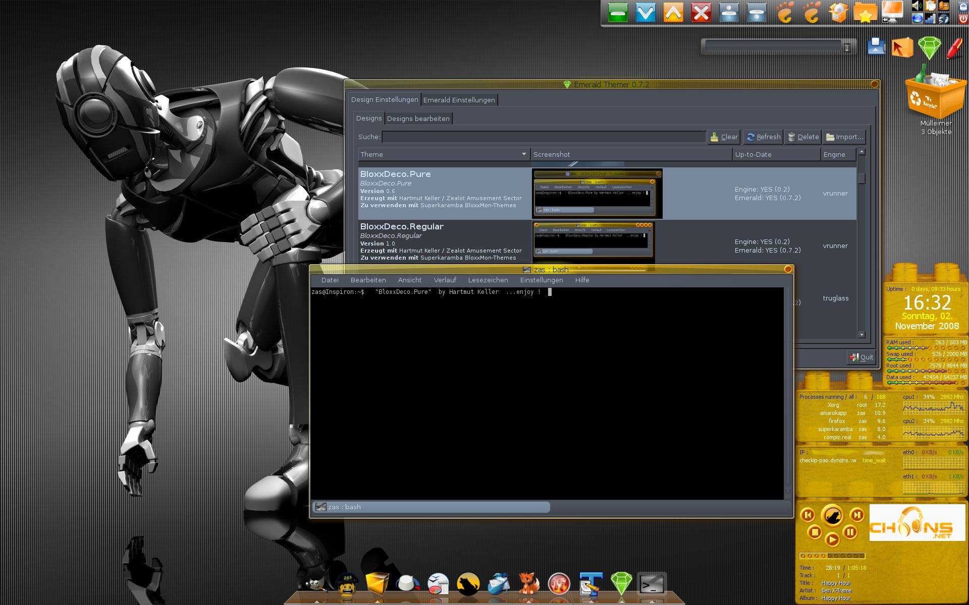This screenshot has width=969, height=605.
Task: Open the orange package box launcher
Action: pyautogui.click(x=838, y=13)
